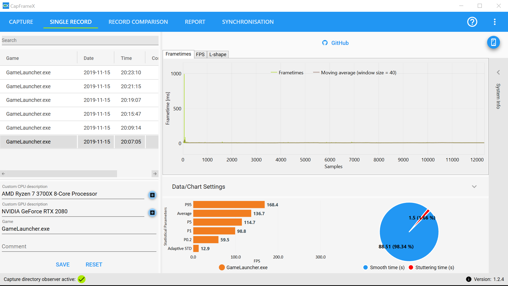Sort records by the Time column header

(x=130, y=58)
